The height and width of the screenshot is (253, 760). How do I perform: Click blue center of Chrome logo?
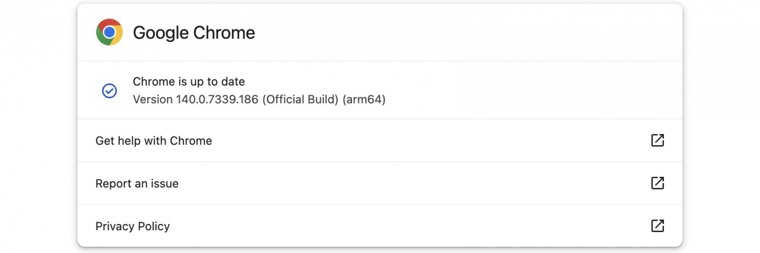(109, 32)
